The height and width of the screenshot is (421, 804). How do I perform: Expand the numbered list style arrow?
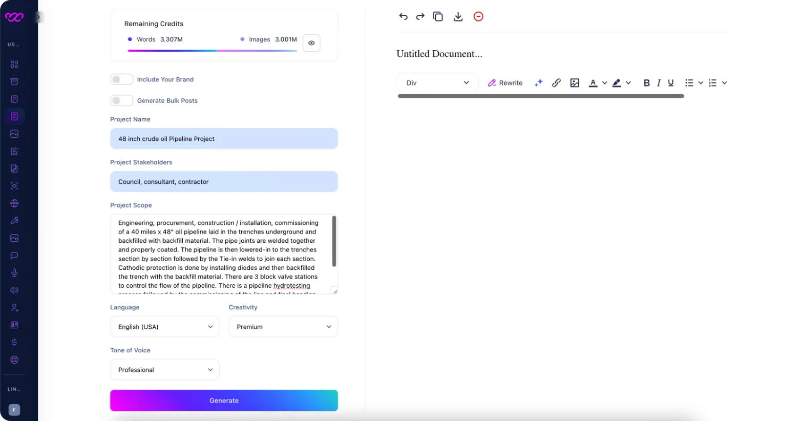click(724, 82)
